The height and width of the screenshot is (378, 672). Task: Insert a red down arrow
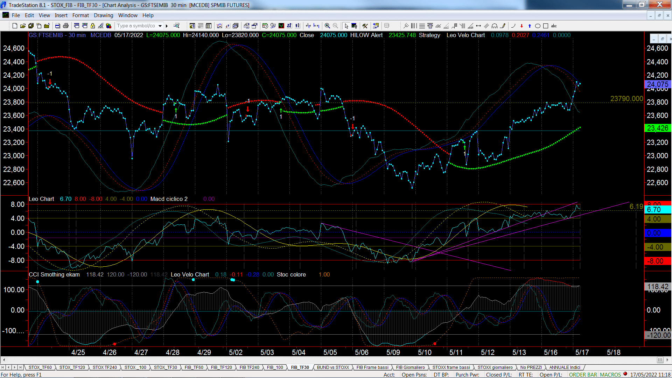(521, 26)
